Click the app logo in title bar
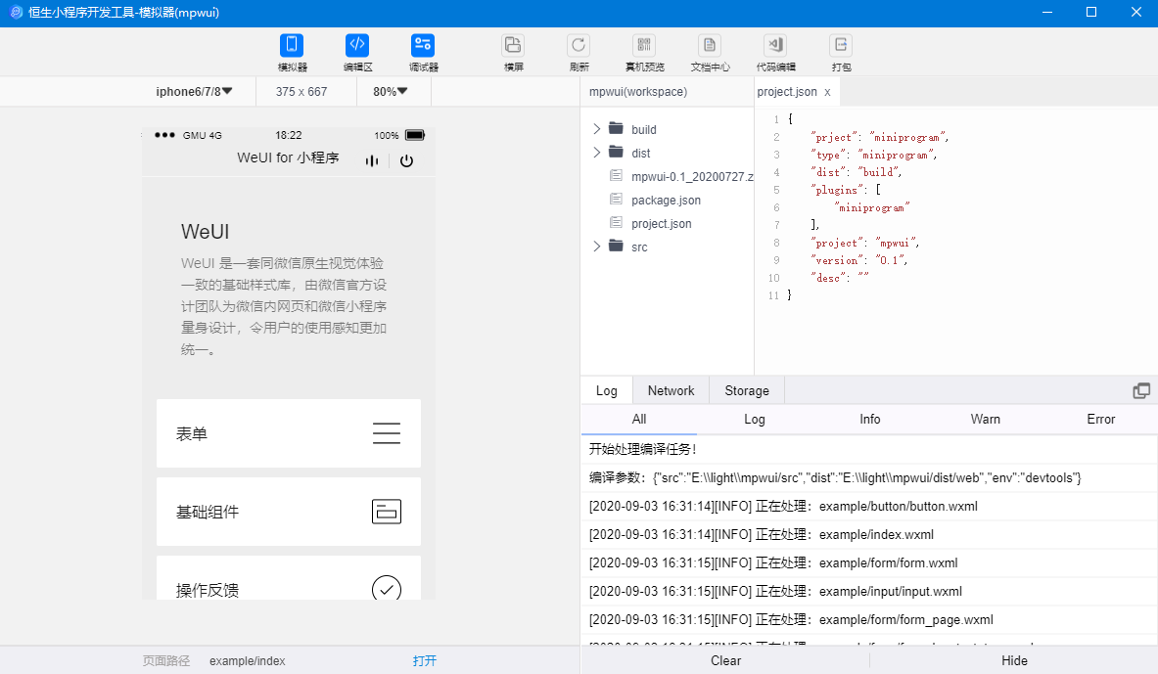Screen dimensions: 1158x674 tap(17, 13)
